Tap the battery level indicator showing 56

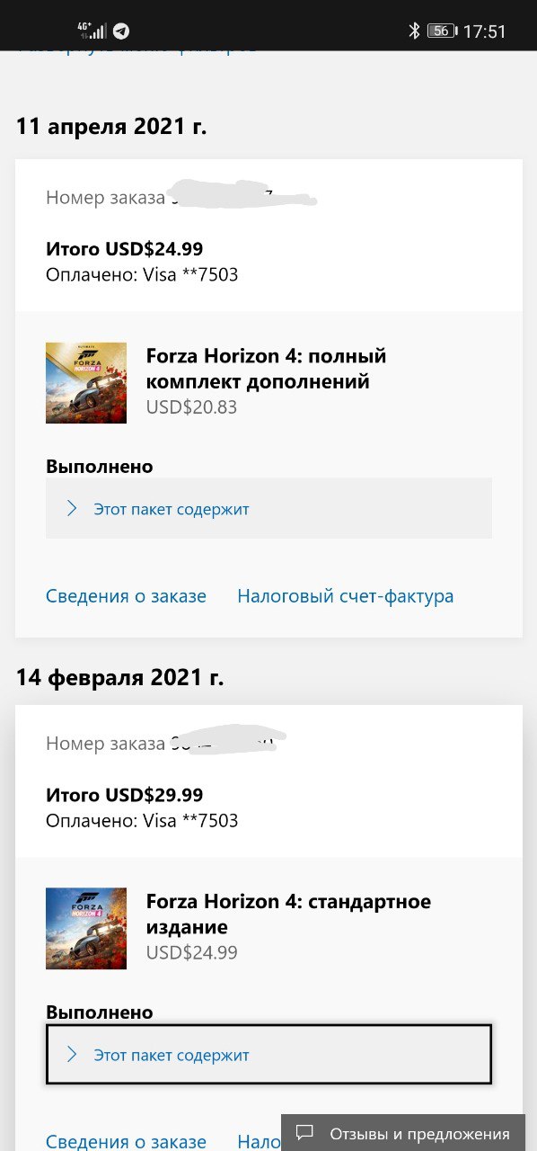coord(441,31)
